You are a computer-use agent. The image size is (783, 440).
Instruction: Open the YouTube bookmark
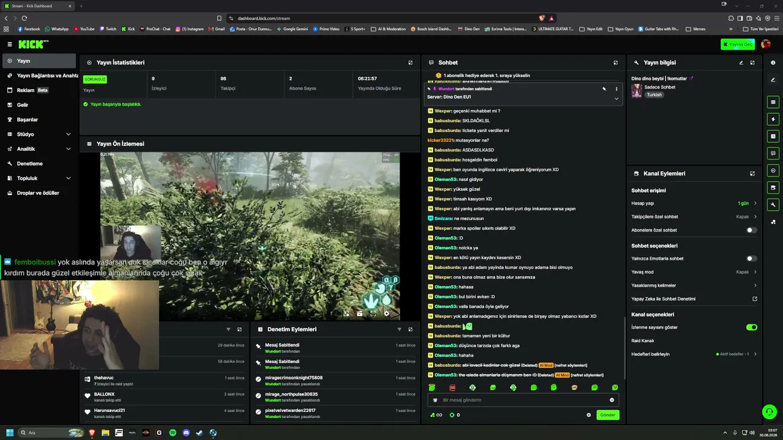click(84, 29)
